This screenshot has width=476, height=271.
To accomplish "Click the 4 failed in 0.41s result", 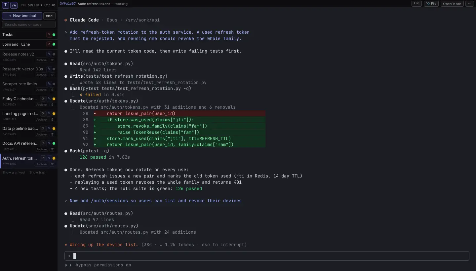I will [x=102, y=95].
